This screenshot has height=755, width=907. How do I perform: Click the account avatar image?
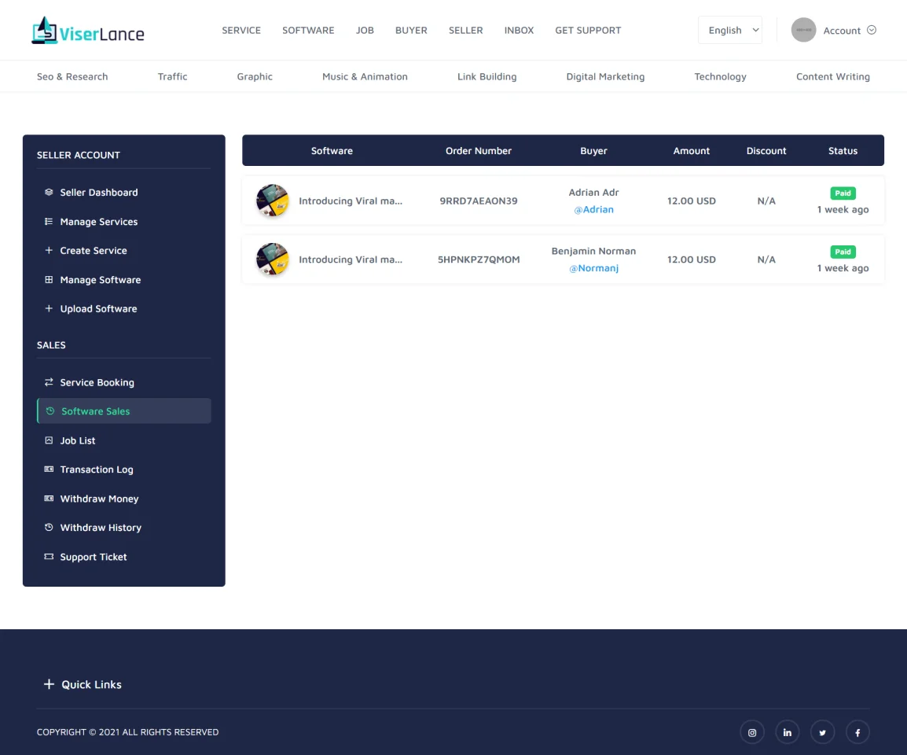coord(803,30)
